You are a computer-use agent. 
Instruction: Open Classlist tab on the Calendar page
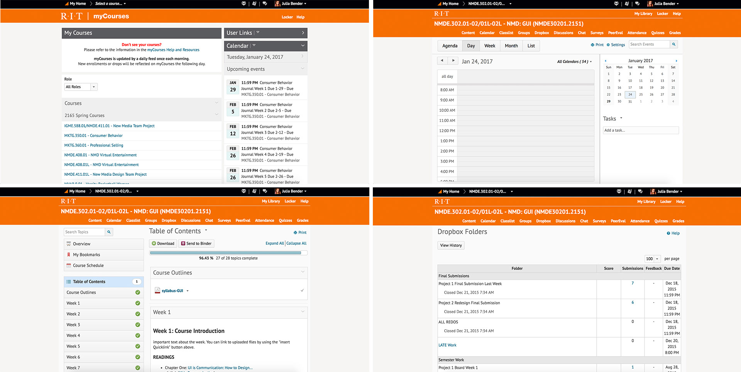tap(506, 33)
